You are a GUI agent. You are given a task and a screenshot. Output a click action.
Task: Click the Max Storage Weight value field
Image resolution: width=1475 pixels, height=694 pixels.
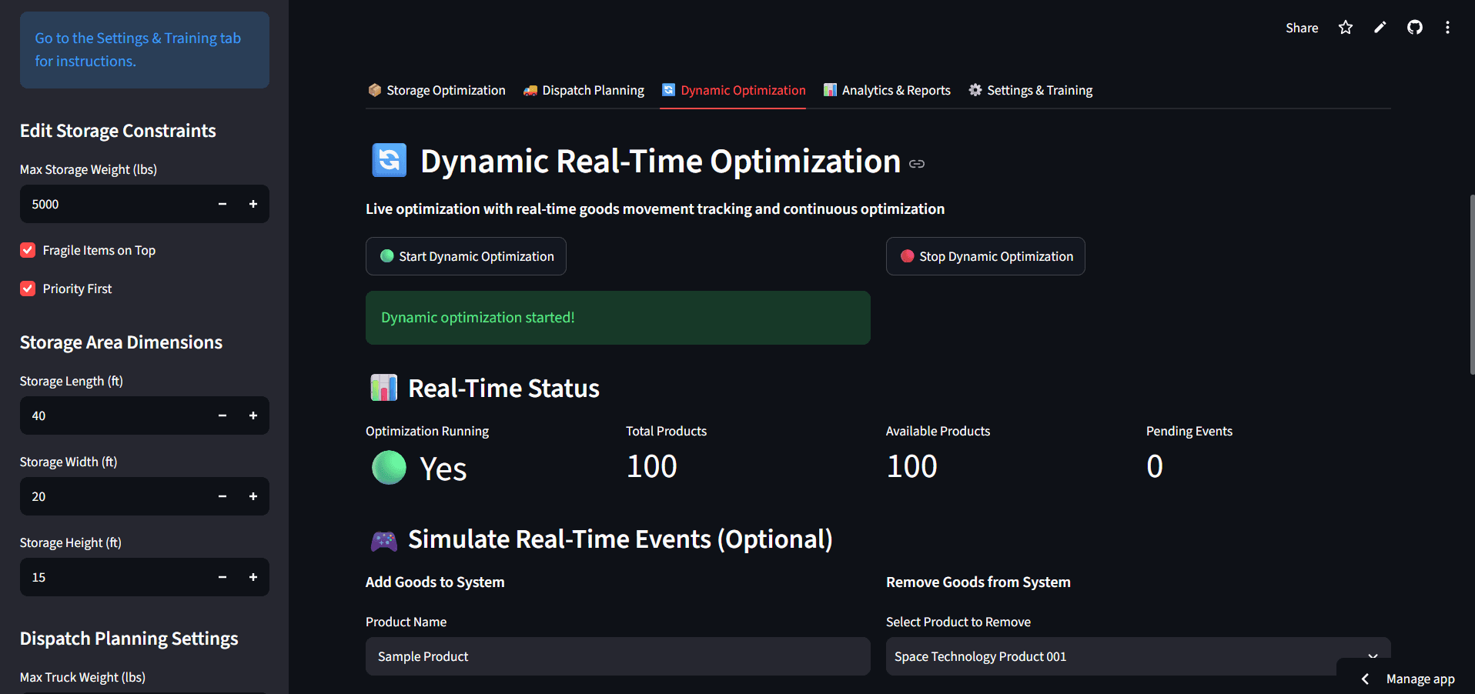(x=114, y=204)
